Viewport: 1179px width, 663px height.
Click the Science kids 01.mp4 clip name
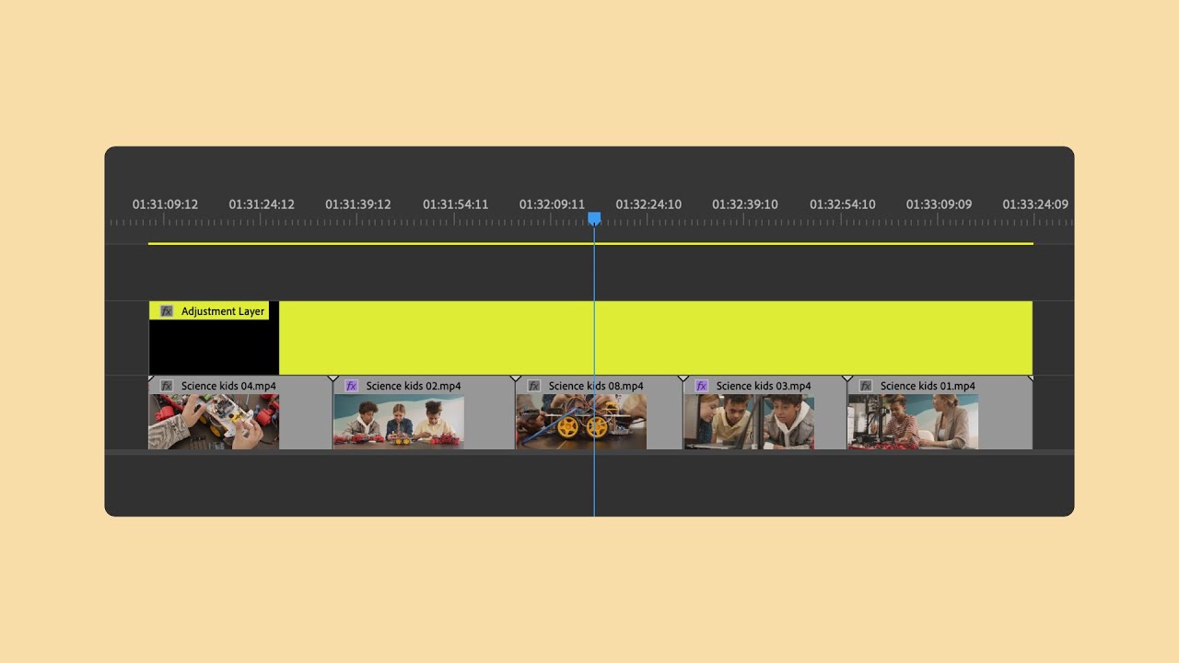pos(928,386)
